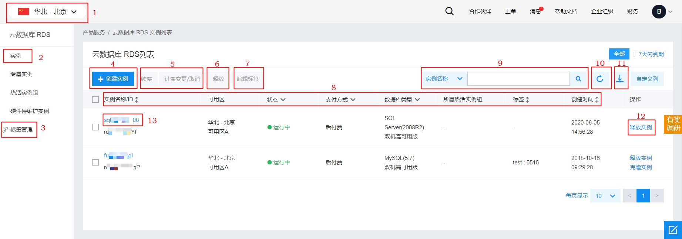The height and width of the screenshot is (239, 682).
Task: Sort by 实例名称/ID column arrows
Action: click(x=137, y=99)
